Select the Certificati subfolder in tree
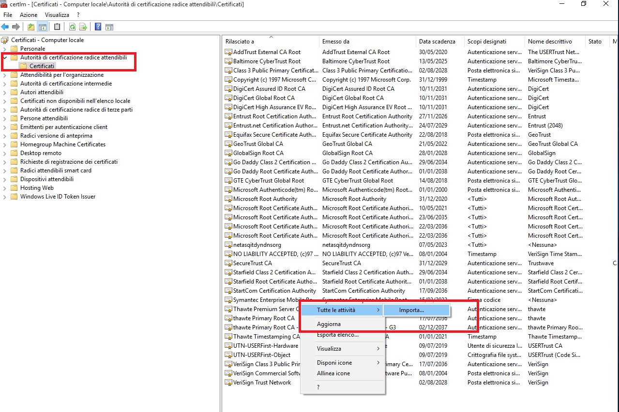This screenshot has width=619, height=412. (x=42, y=66)
